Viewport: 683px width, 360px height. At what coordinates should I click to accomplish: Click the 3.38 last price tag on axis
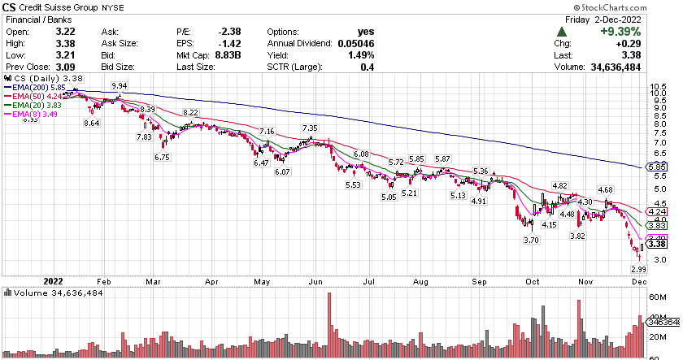tap(657, 244)
